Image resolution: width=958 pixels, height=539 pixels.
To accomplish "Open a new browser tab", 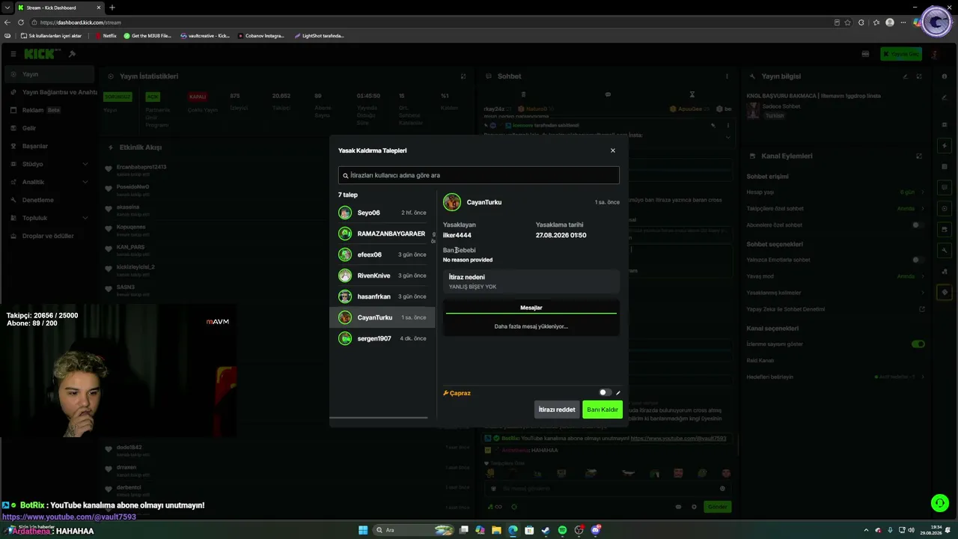I will pos(112,7).
